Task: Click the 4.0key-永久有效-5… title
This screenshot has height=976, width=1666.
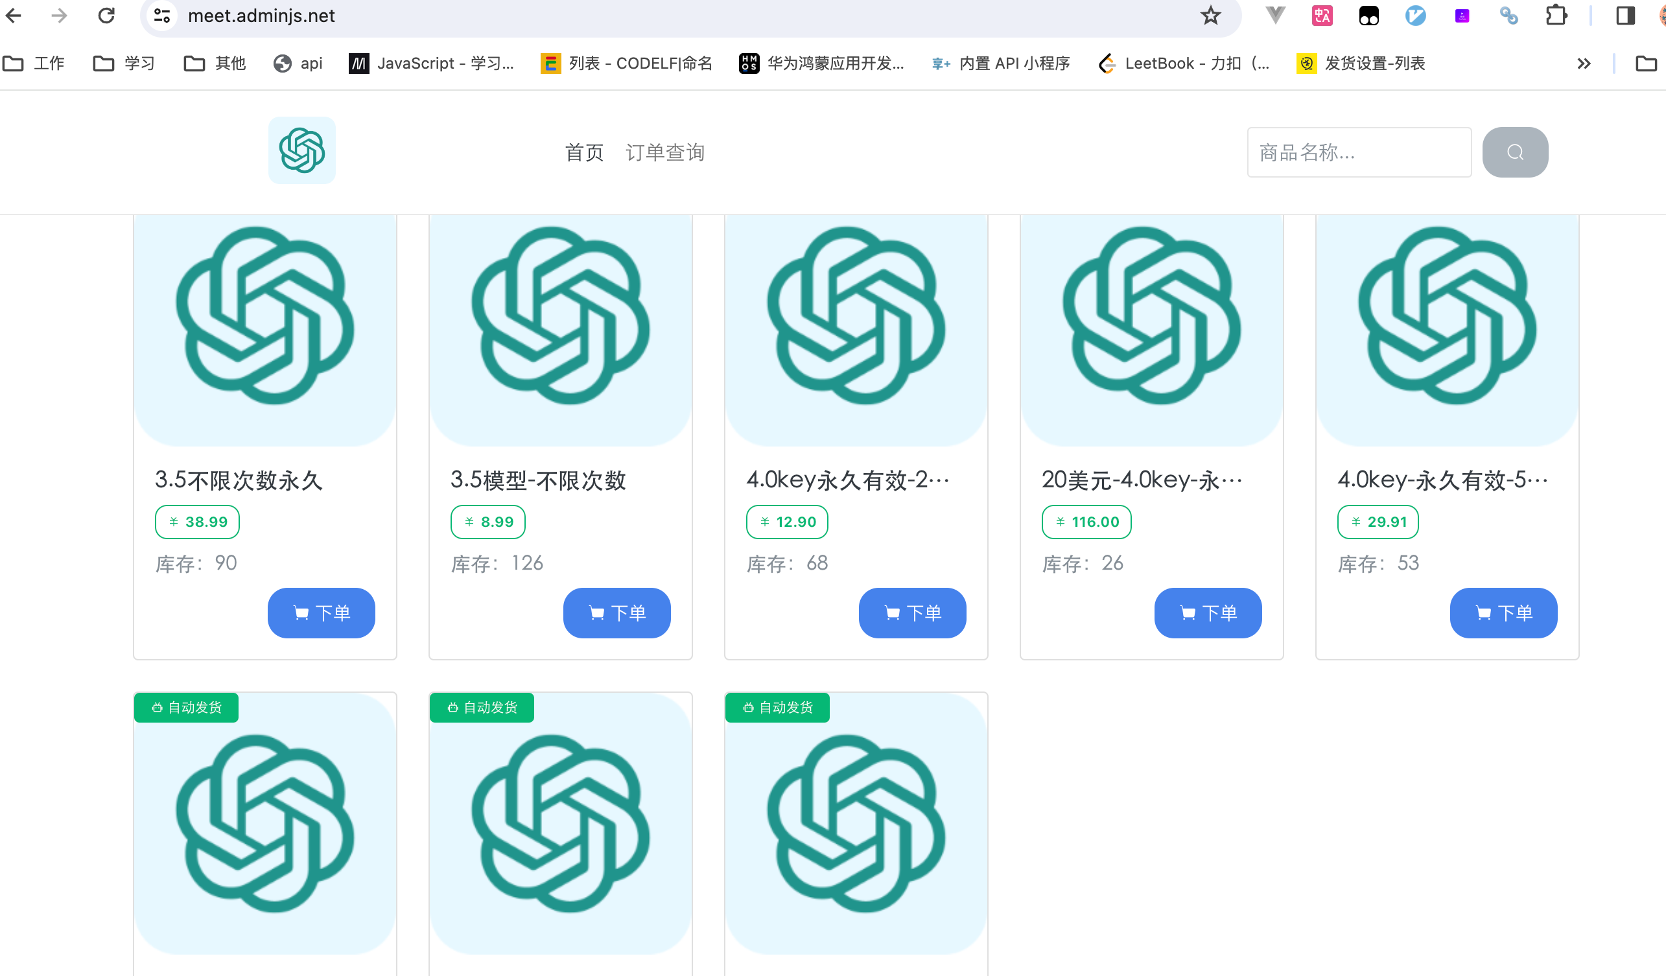Action: pos(1442,480)
